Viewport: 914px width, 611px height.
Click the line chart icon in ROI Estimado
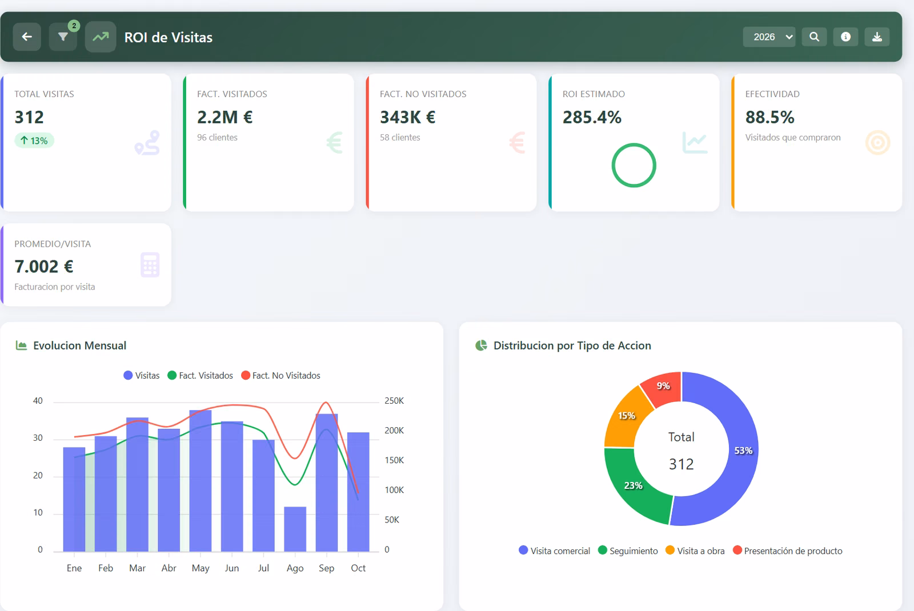(x=695, y=142)
